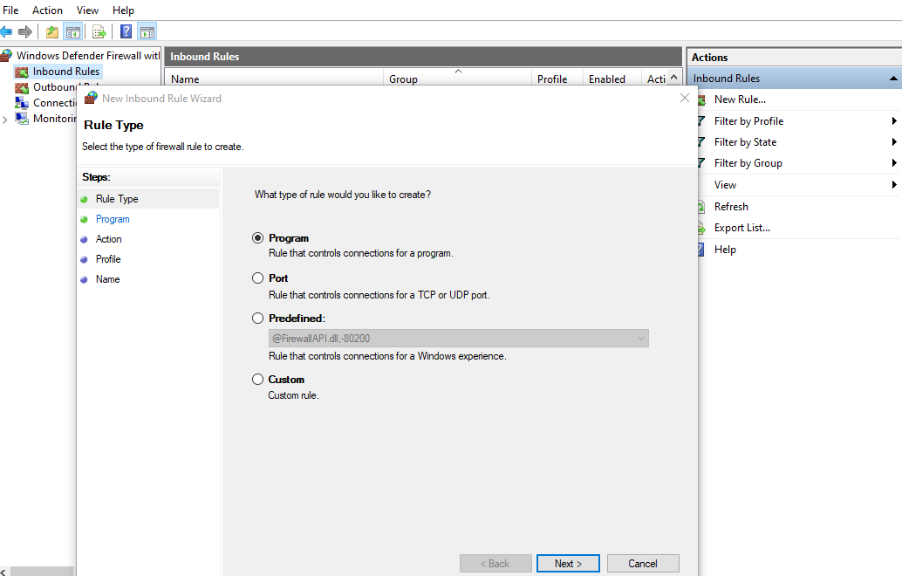Open the View menu
The image size is (902, 576).
[x=86, y=10]
